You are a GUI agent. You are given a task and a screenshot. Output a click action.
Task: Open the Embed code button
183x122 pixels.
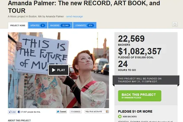(x=76, y=112)
